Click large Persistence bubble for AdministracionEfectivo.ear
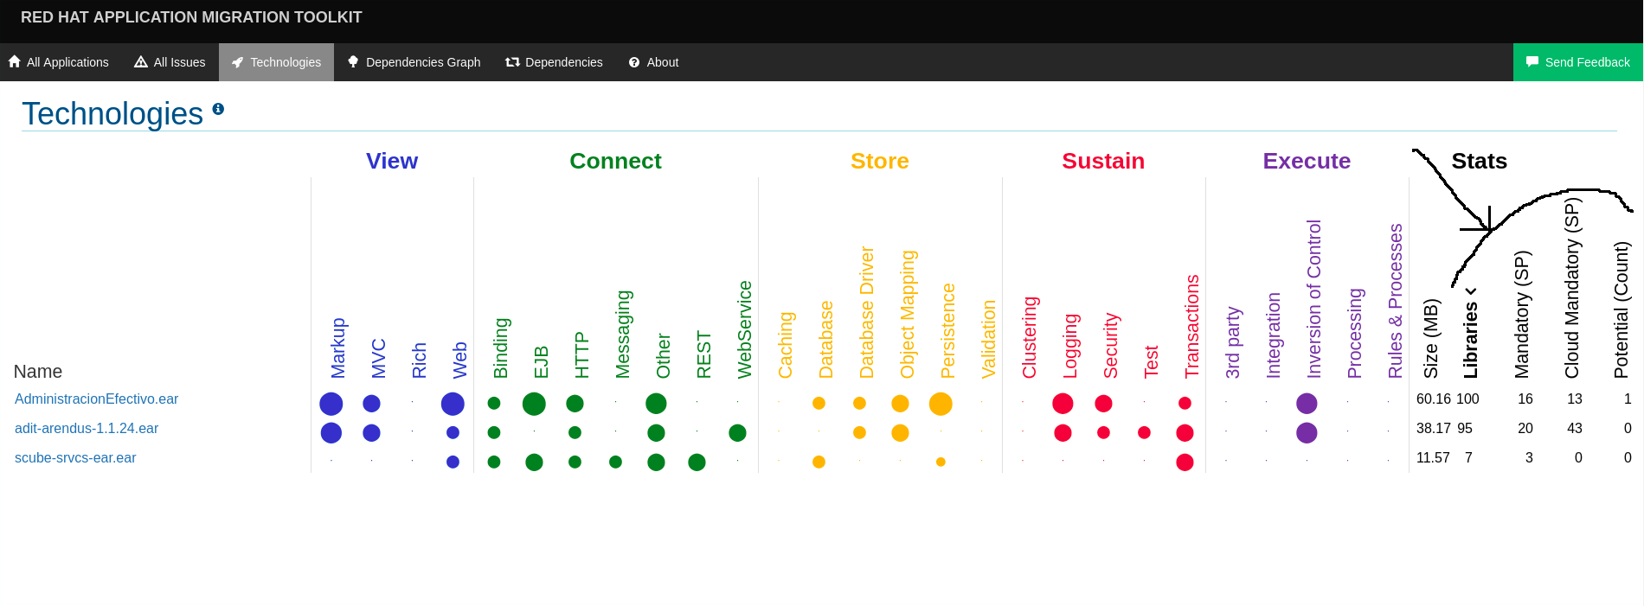 coord(941,404)
